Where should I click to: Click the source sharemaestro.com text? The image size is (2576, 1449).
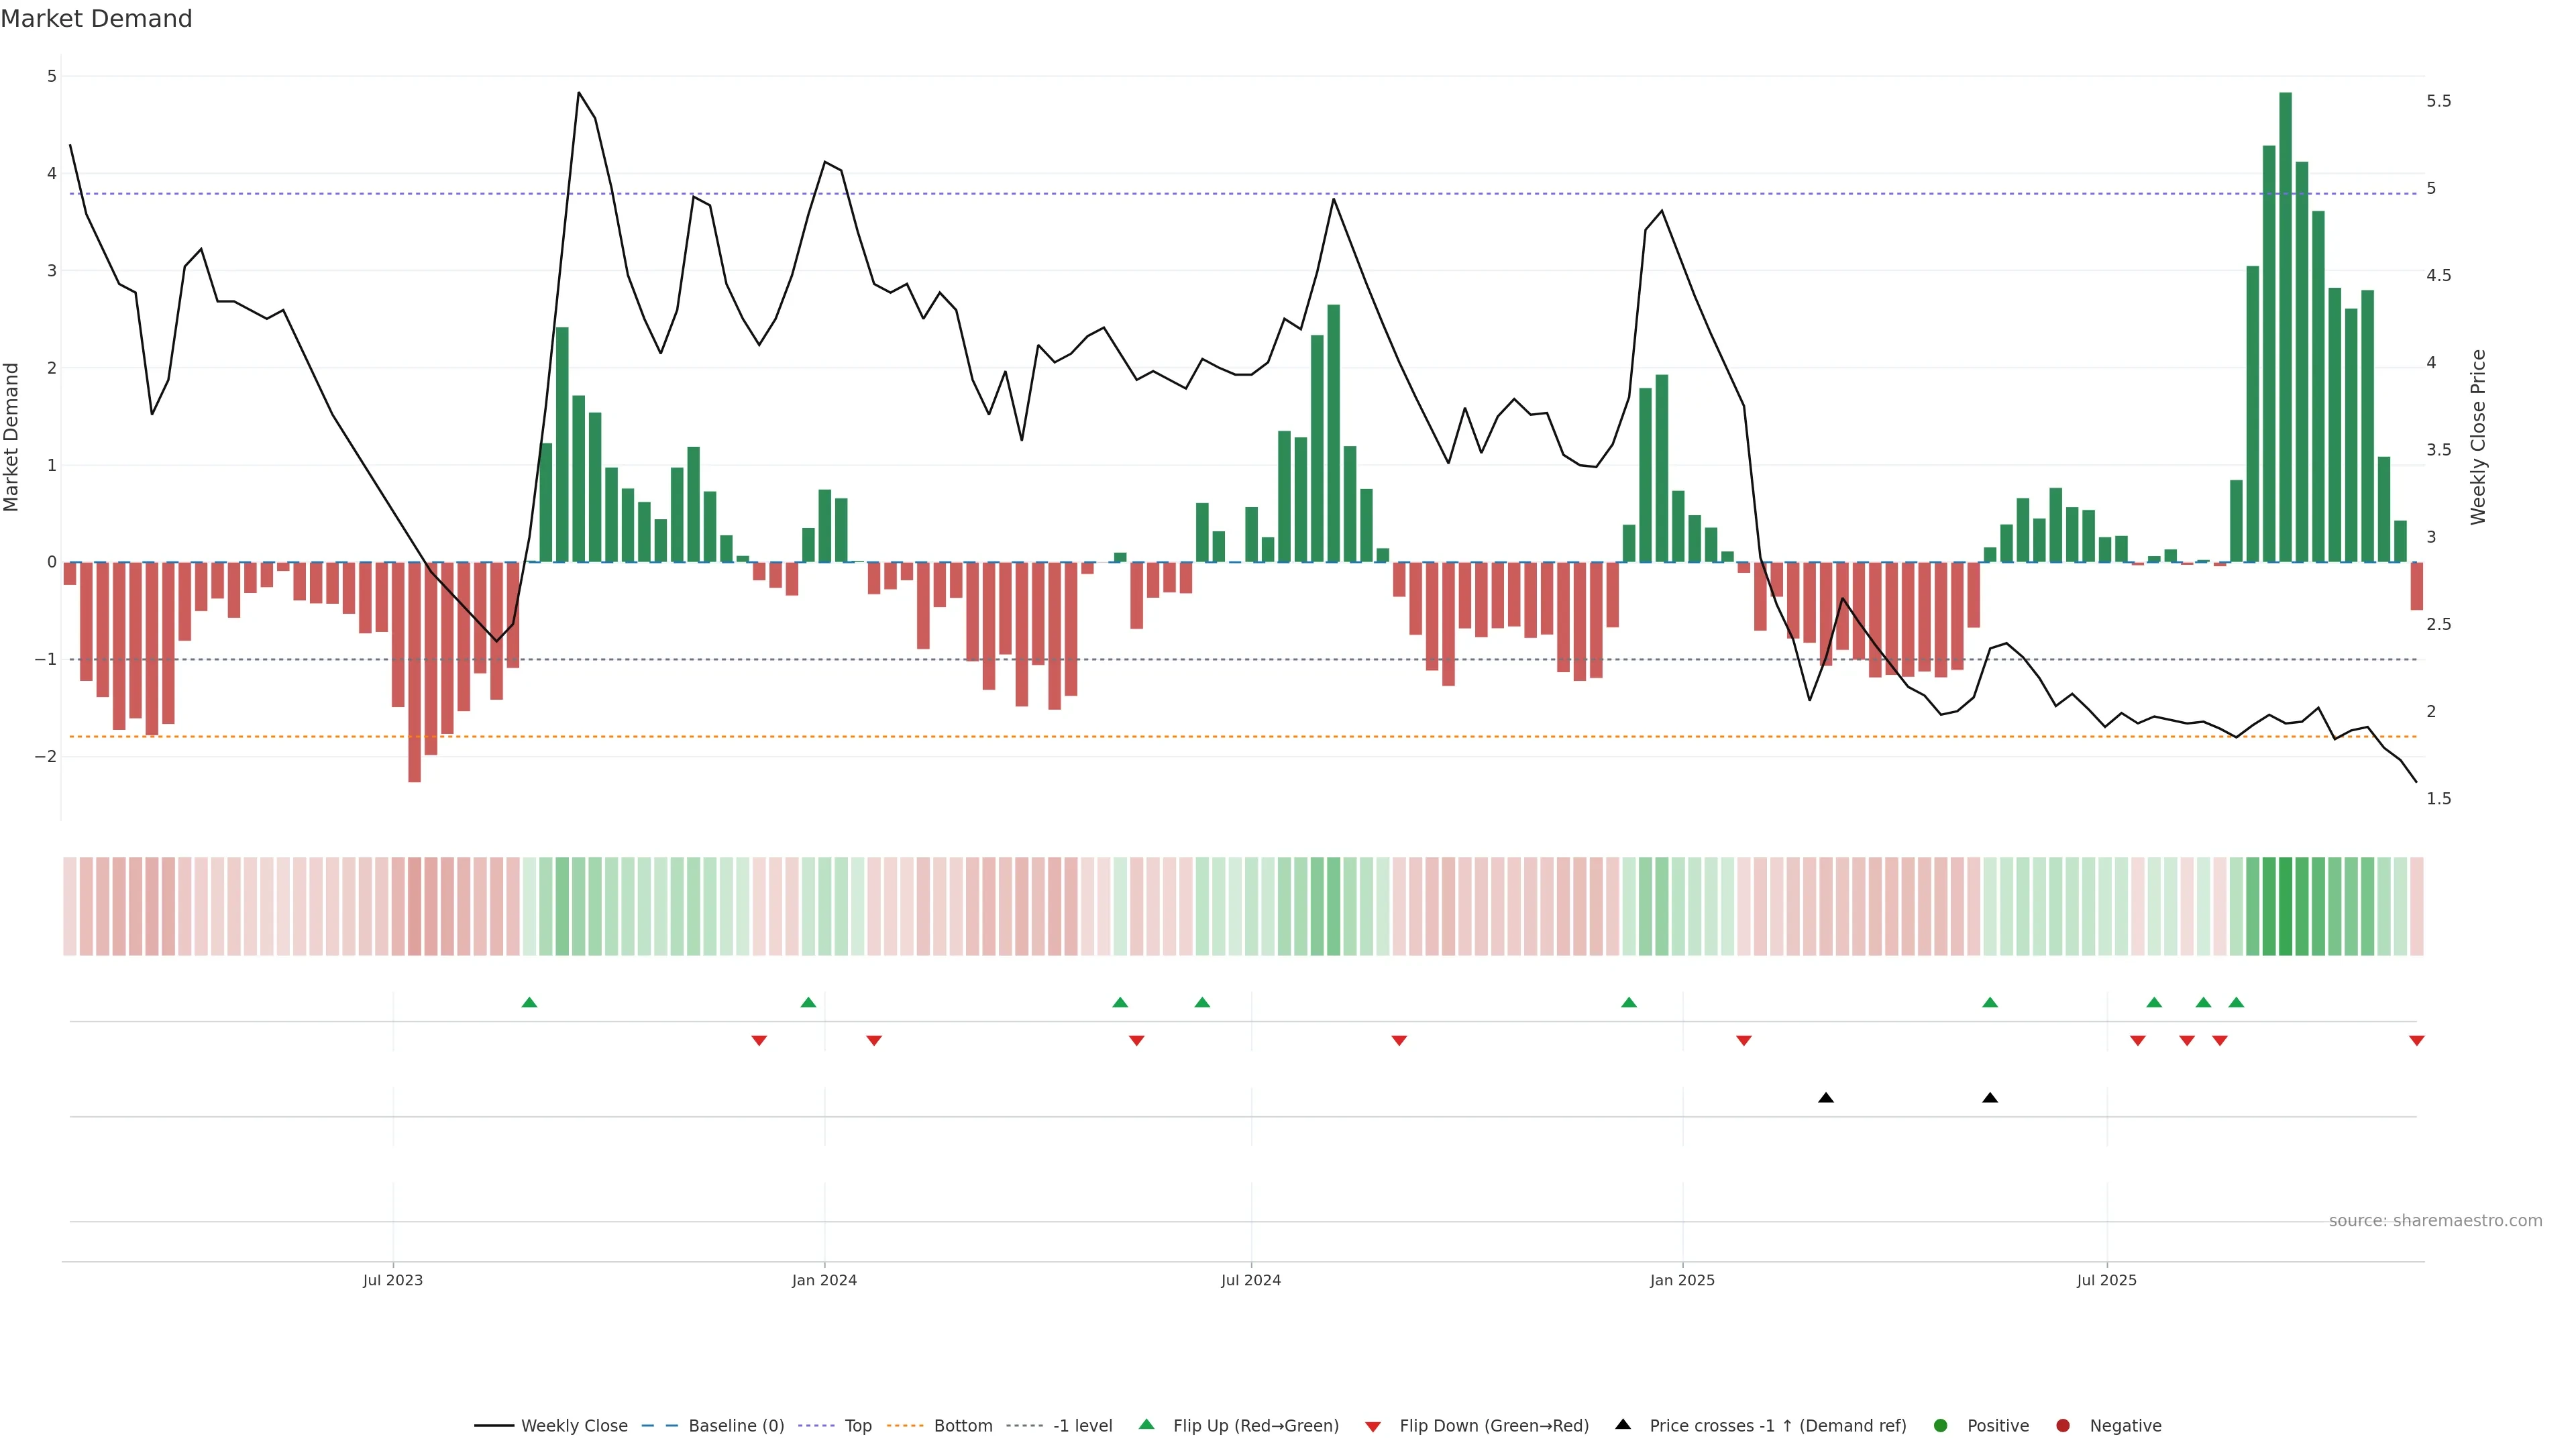(2435, 1221)
